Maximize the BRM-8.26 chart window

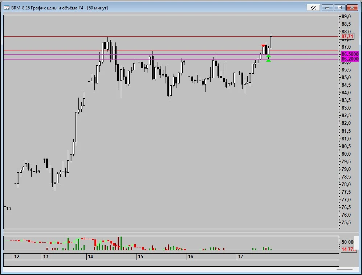(x=339, y=8)
